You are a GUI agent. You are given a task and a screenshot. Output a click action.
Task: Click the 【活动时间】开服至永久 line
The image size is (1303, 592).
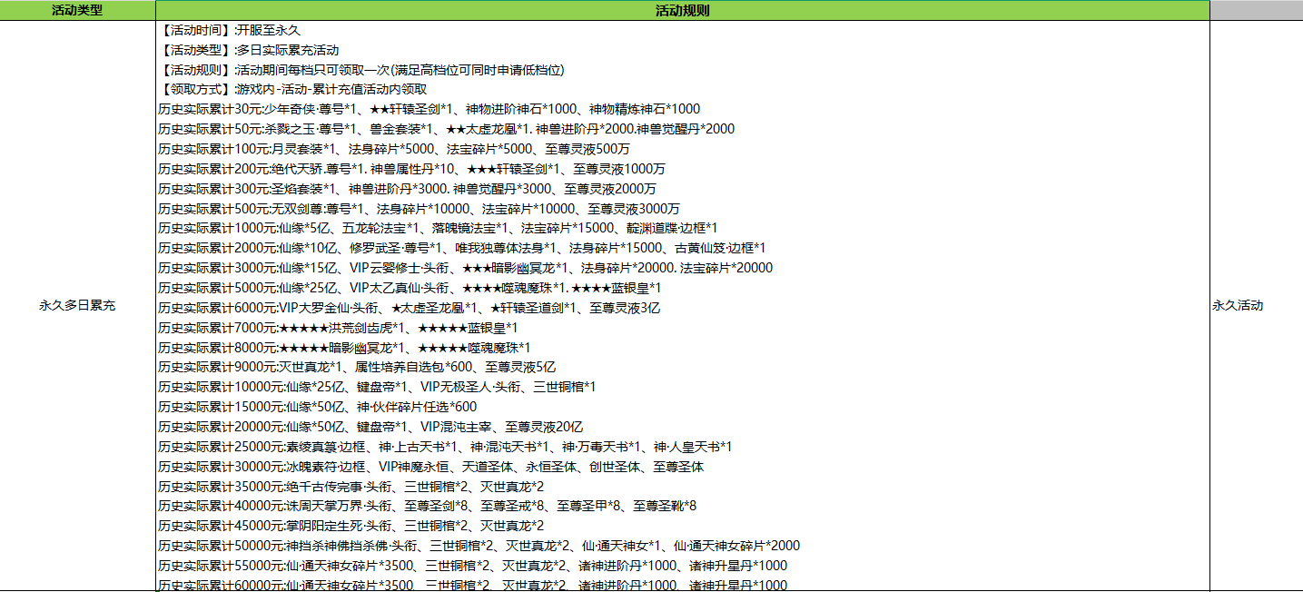230,31
